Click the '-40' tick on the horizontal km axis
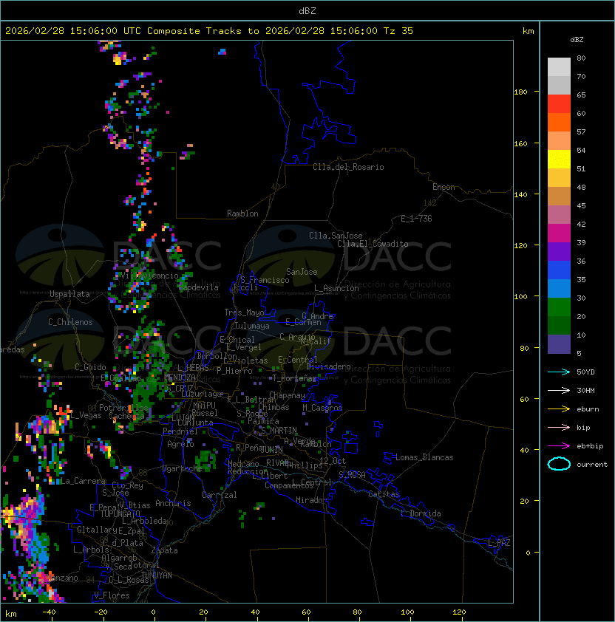 (x=50, y=612)
